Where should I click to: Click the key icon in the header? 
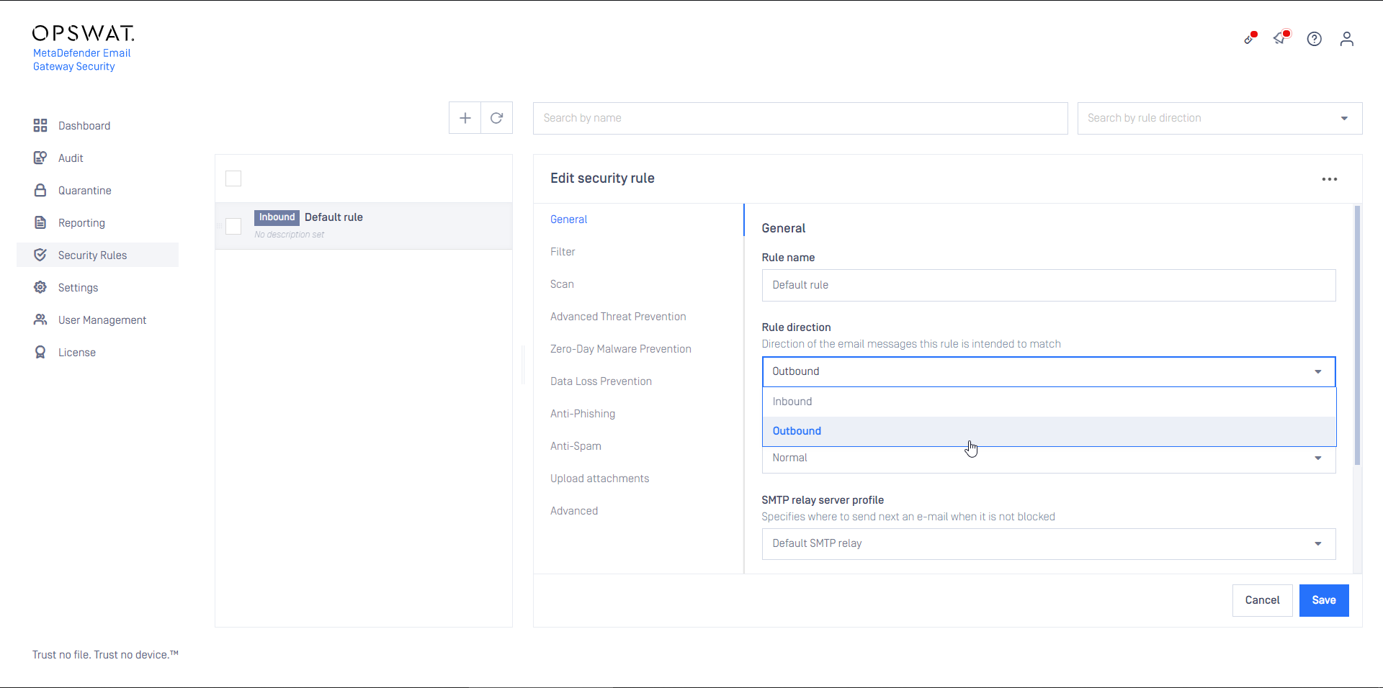pos(1249,39)
